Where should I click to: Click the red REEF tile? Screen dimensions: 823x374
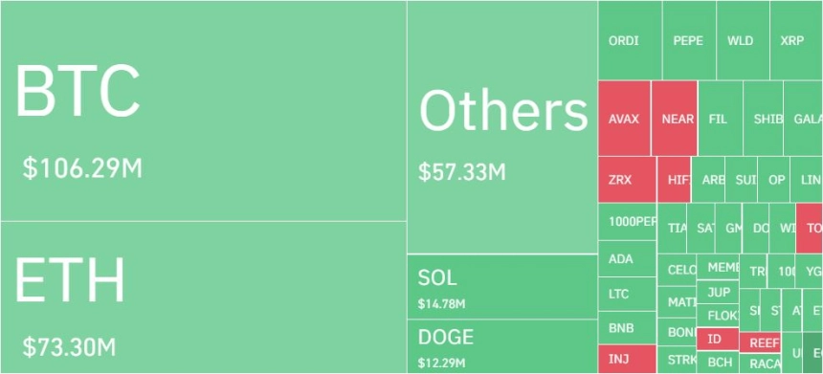click(760, 342)
